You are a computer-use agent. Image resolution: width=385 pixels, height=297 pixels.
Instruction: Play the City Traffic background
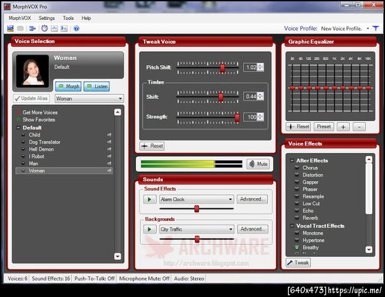[150, 230]
